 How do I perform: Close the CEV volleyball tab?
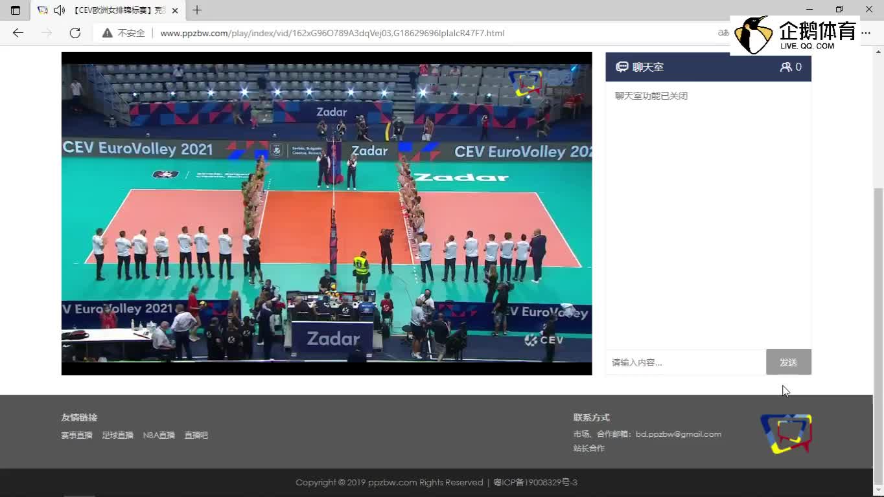click(175, 10)
